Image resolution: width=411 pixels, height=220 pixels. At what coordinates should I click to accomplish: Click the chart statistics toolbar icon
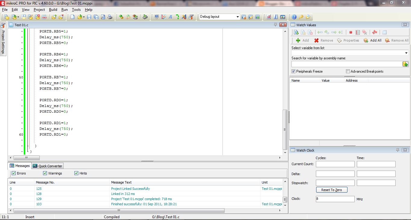coord(283,17)
